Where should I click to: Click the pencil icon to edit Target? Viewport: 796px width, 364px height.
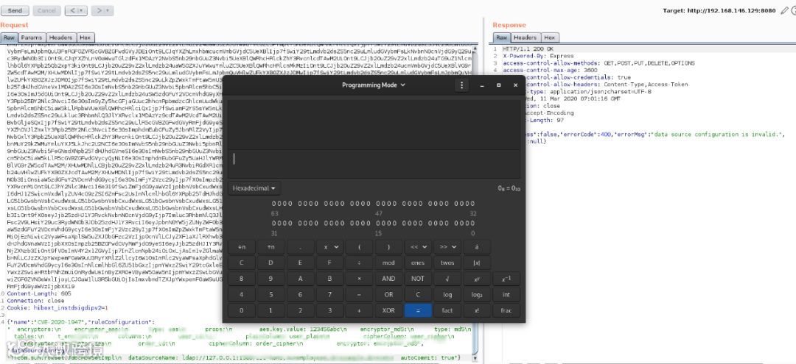pos(784,10)
